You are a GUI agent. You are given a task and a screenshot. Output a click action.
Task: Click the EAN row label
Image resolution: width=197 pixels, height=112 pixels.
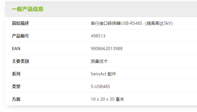16,48
